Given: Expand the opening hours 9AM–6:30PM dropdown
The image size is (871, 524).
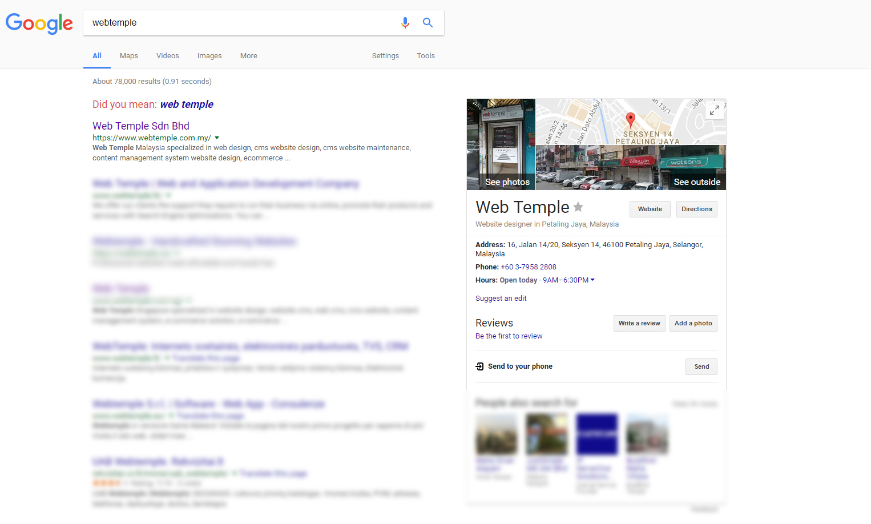Looking at the screenshot, I should click(x=568, y=280).
